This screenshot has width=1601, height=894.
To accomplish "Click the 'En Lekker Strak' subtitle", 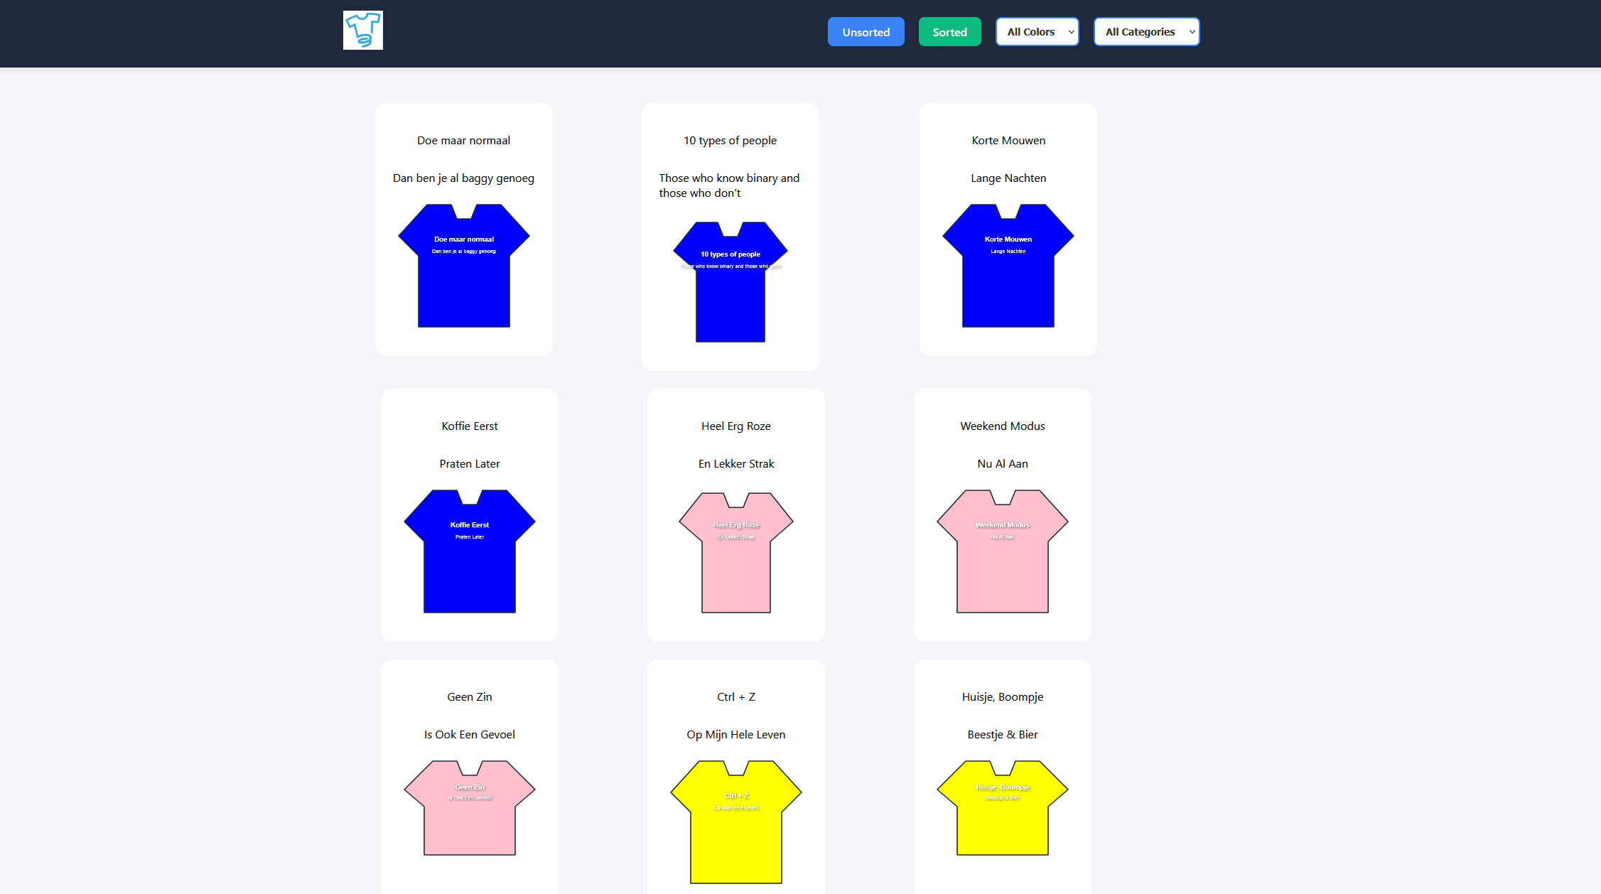I will [x=736, y=464].
